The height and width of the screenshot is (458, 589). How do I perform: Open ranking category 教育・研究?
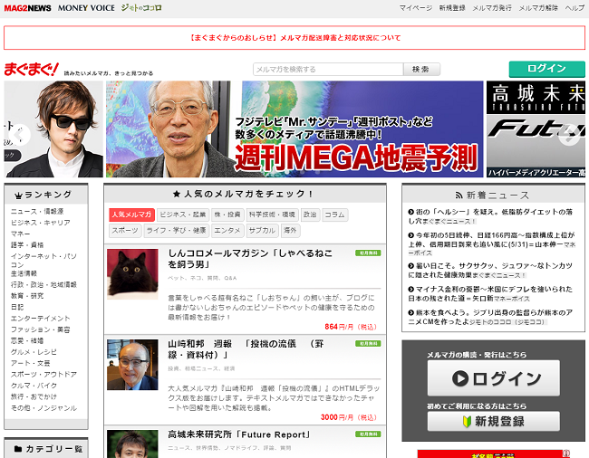[x=27, y=296]
